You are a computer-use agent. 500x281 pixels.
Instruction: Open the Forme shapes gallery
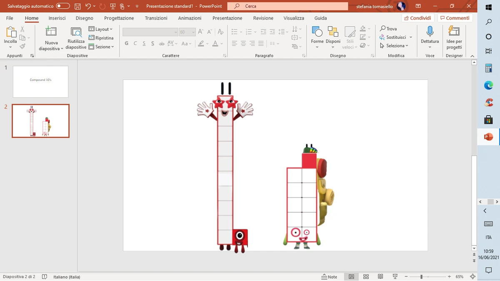[x=317, y=37]
